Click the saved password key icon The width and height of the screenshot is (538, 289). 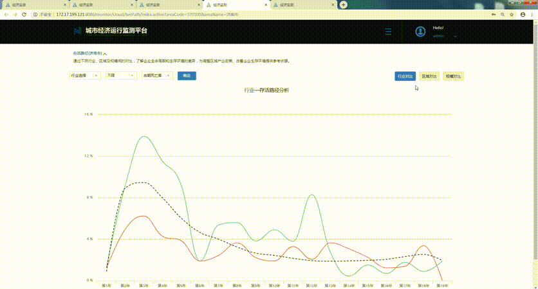(x=494, y=15)
